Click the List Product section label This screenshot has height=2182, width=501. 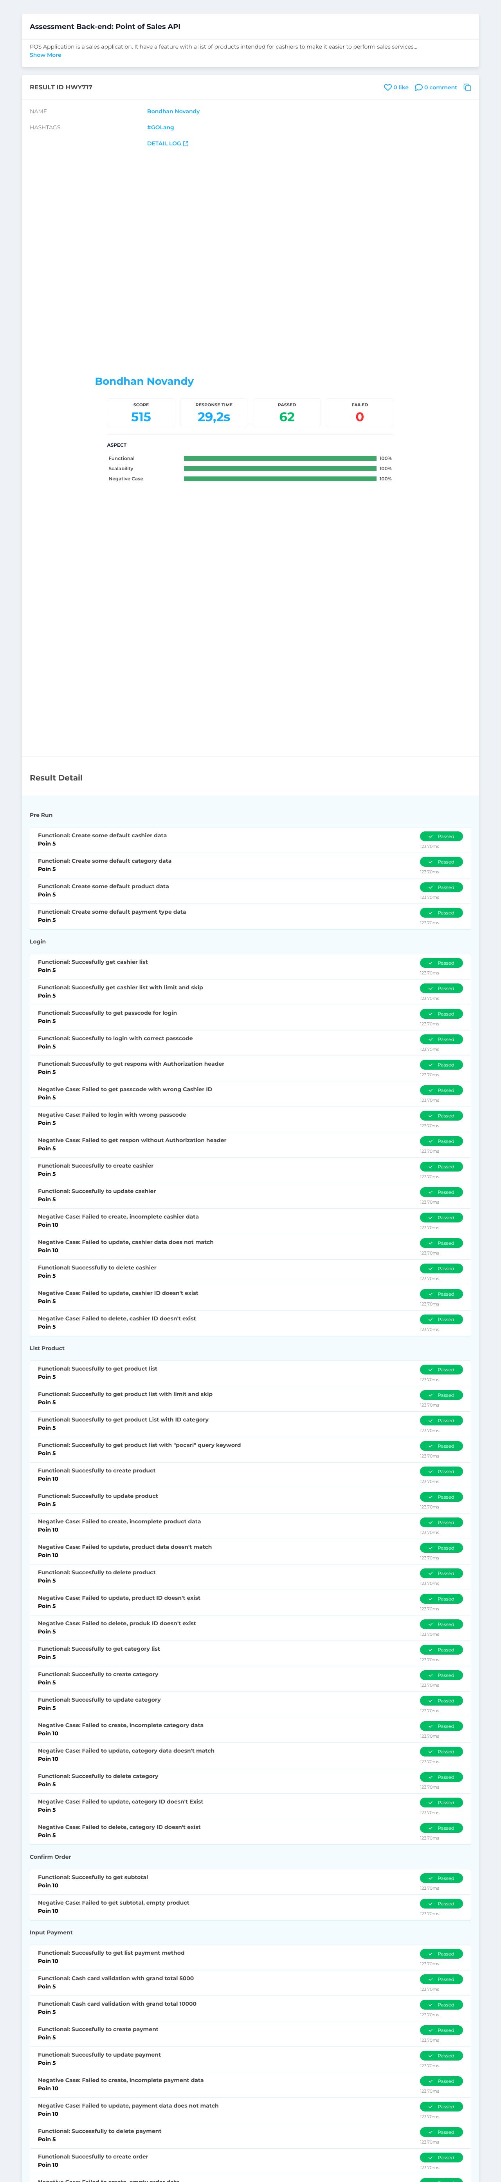tap(47, 1349)
